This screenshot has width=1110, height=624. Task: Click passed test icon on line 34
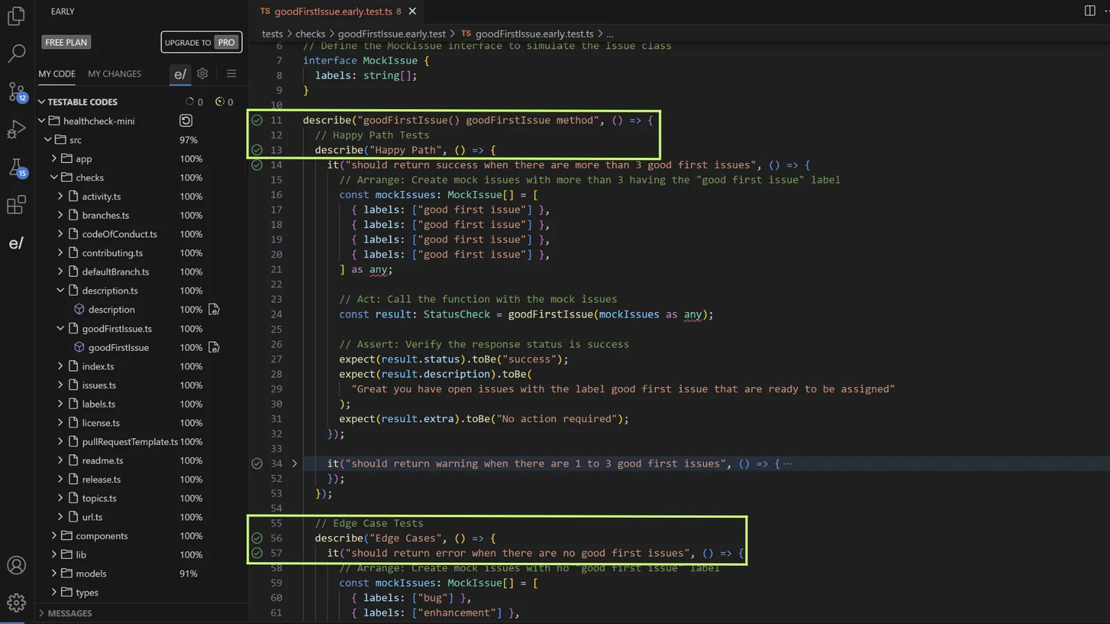[257, 463]
